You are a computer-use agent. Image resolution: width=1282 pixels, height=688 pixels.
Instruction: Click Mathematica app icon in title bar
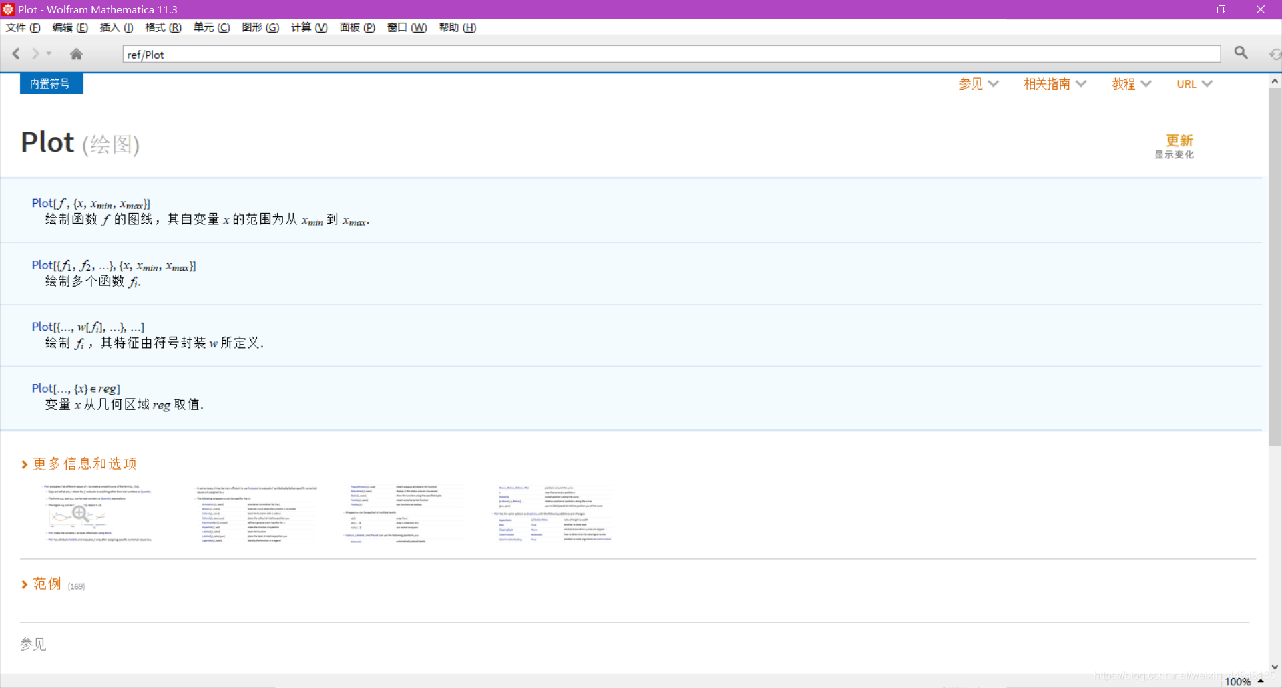(8, 9)
